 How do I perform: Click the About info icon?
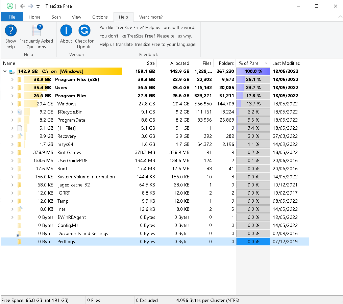tap(66, 31)
